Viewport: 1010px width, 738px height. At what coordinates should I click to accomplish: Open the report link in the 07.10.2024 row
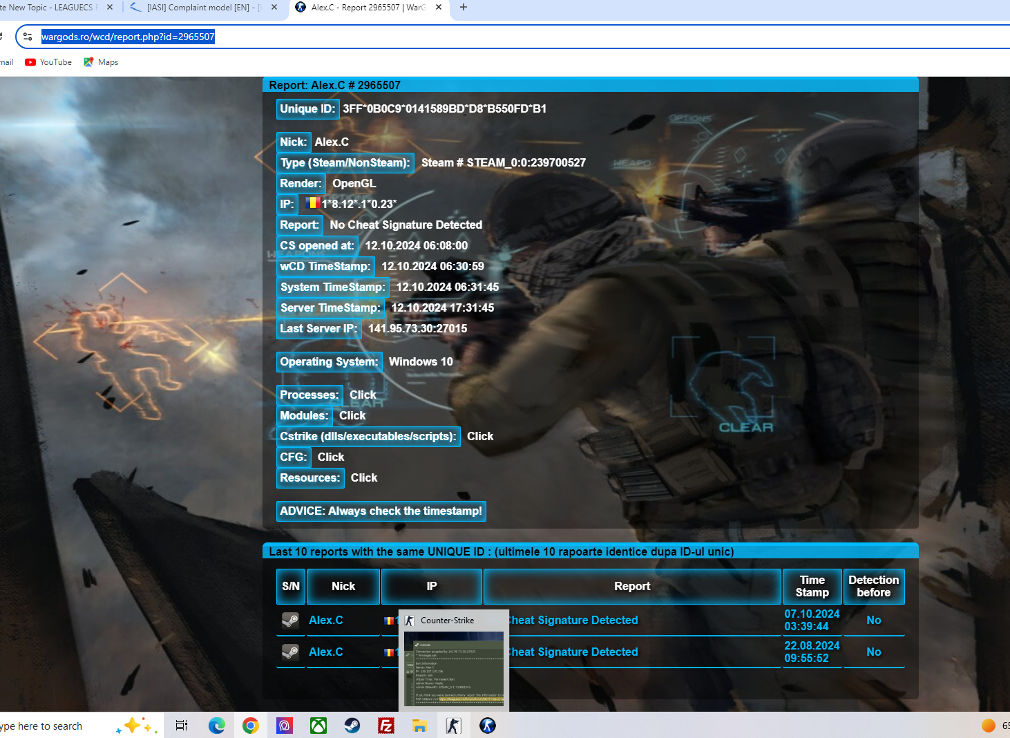tap(575, 621)
